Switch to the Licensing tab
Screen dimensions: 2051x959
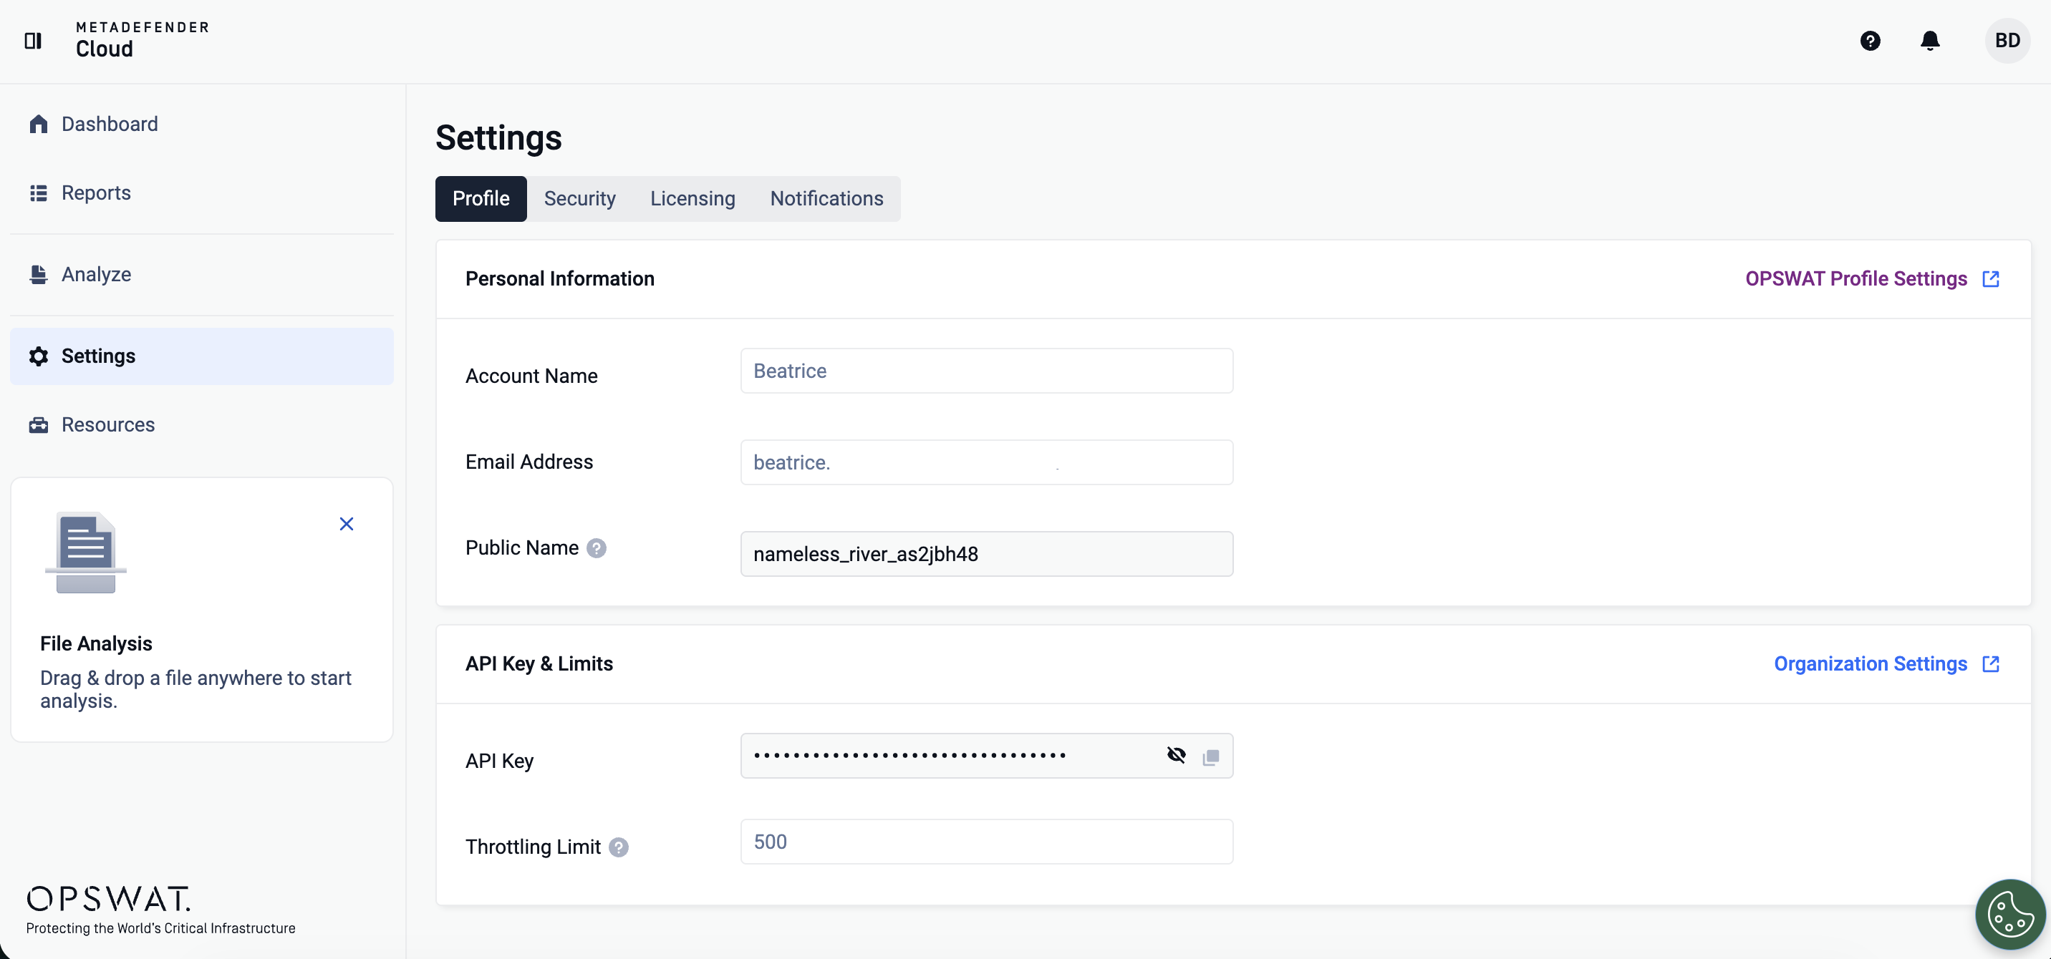click(692, 199)
